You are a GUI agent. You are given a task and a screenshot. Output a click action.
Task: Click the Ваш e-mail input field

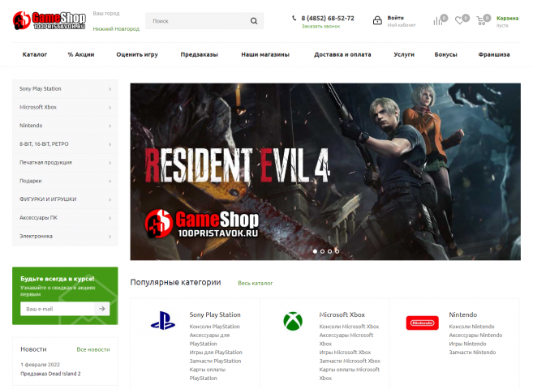coord(57,309)
